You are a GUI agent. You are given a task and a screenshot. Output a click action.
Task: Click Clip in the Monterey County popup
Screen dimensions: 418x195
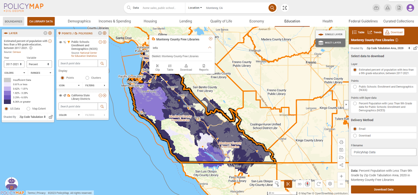pyautogui.click(x=158, y=68)
